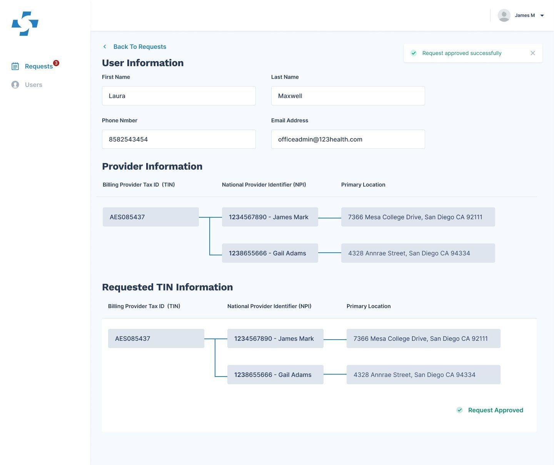Viewport: 554px width, 465px height.
Task: Dismiss the Request approved successfully notification
Action: click(533, 53)
